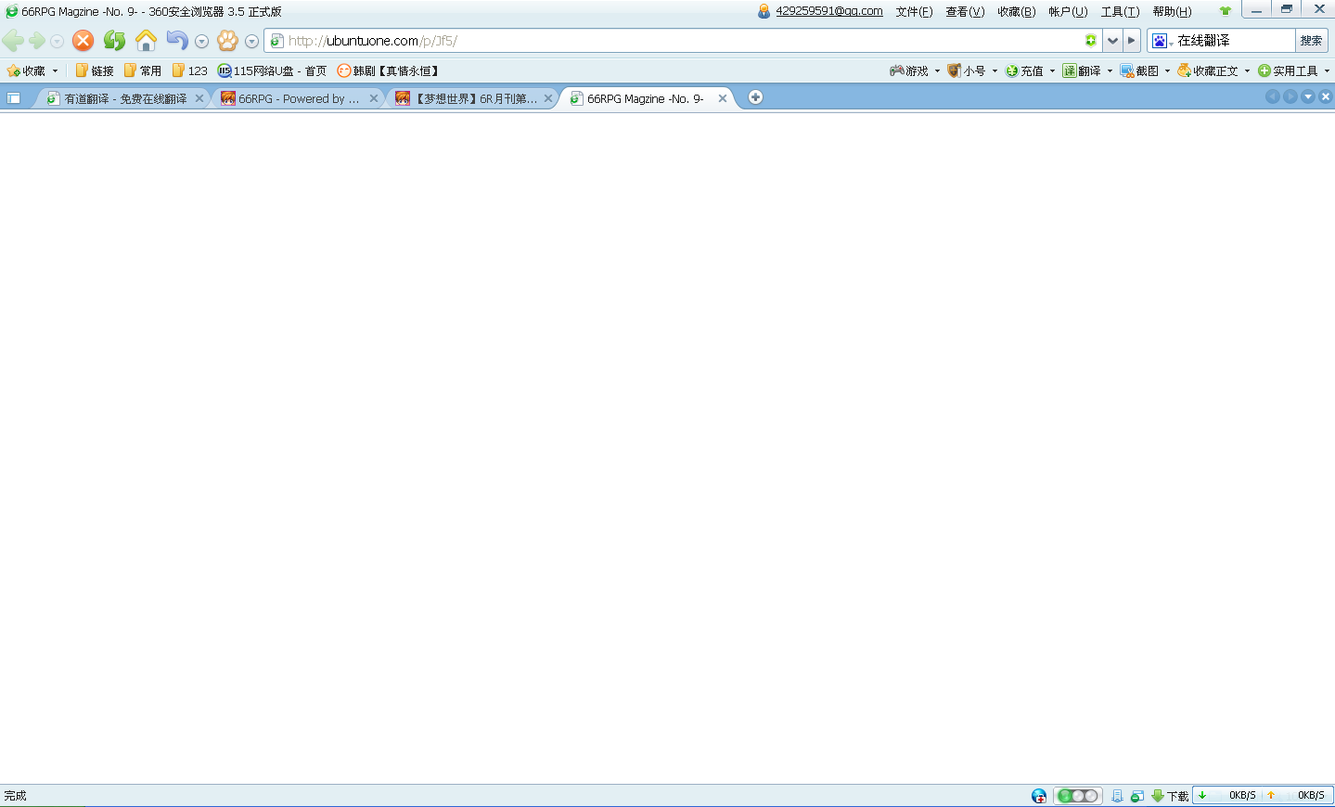The image size is (1335, 807).
Task: Click the go arrow beside address bar
Action: (1131, 41)
